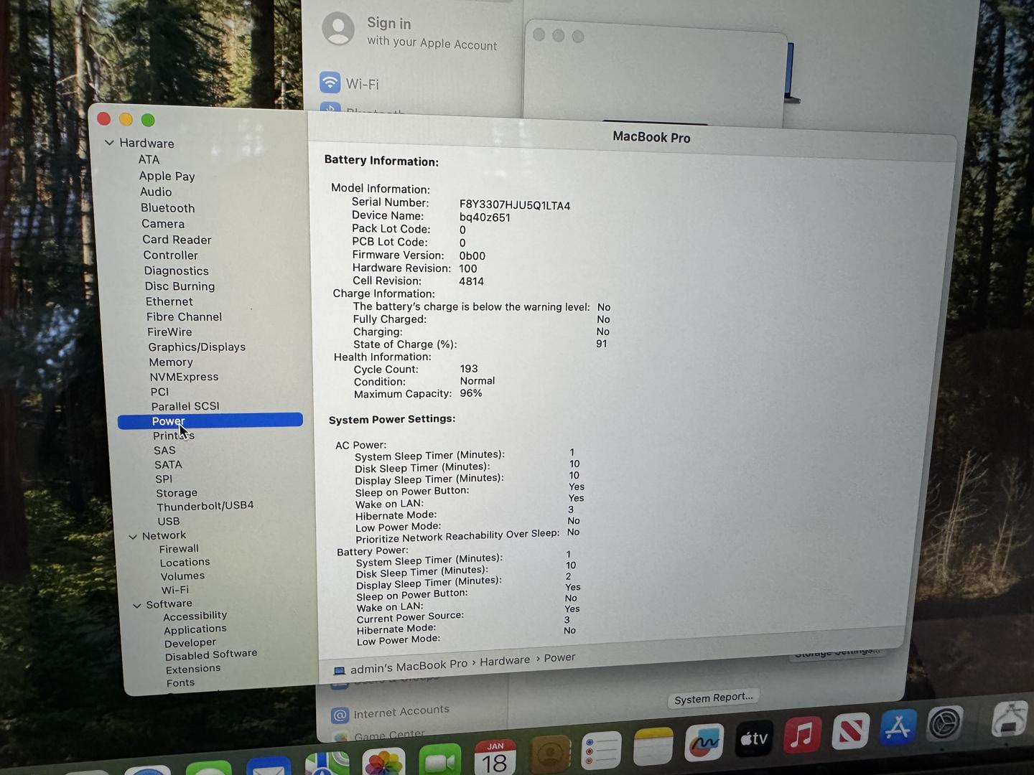1034x775 pixels.
Task: Open the Photos app in the Dock
Action: click(x=383, y=762)
